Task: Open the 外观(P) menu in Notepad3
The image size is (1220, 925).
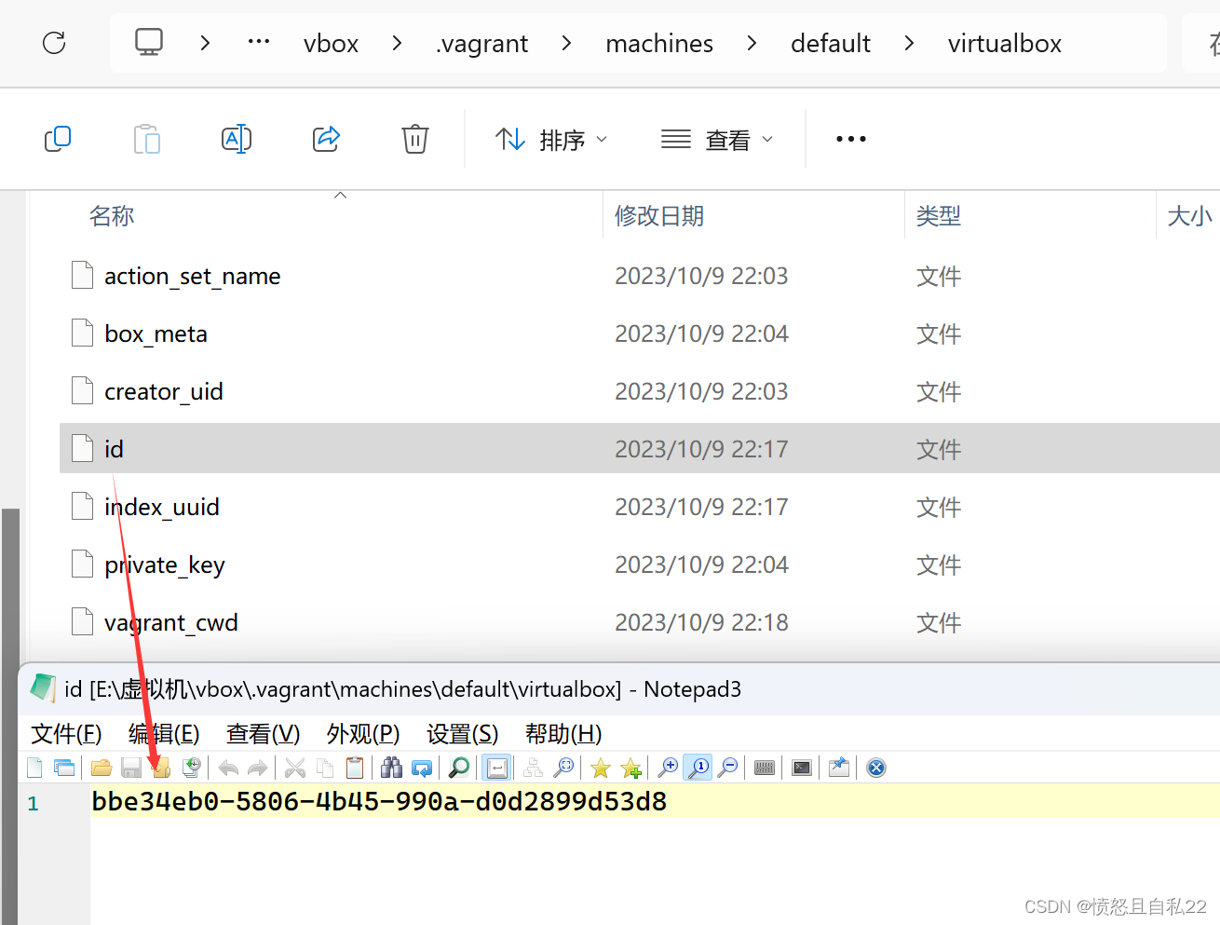Action: click(x=363, y=734)
